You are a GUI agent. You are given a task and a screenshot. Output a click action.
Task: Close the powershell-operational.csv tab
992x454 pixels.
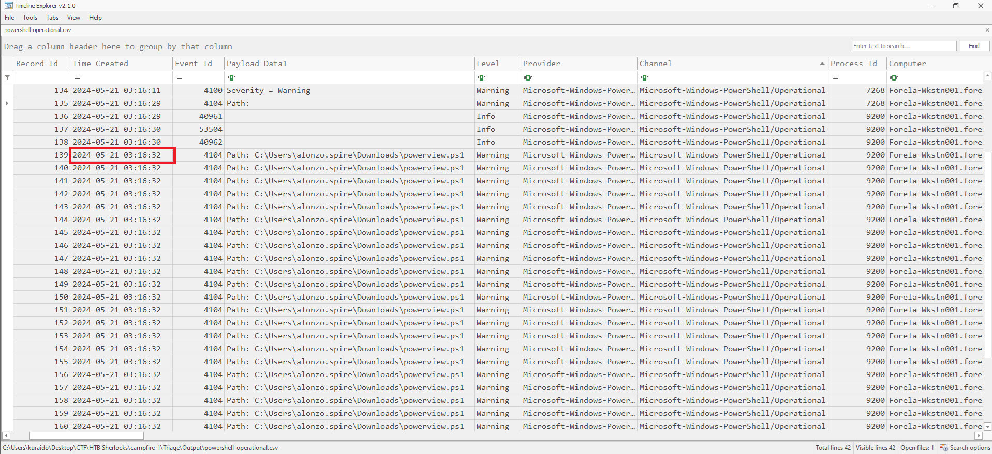coord(987,30)
